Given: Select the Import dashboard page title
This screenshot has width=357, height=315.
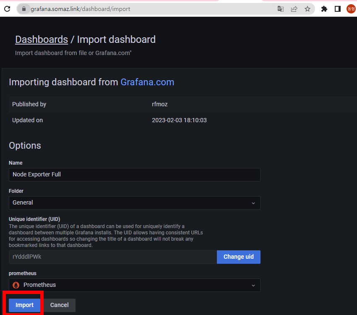Looking at the screenshot, I should 116,39.
